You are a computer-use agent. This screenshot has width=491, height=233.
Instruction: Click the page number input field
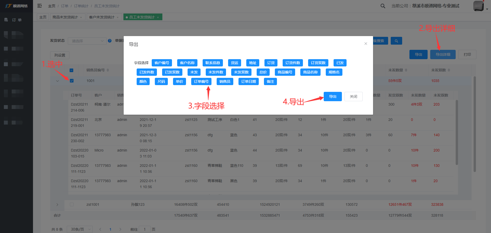[145, 229]
